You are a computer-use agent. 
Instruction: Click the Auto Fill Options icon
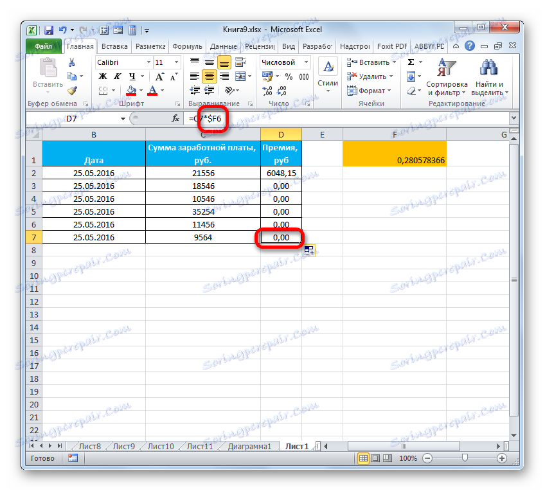click(x=309, y=250)
